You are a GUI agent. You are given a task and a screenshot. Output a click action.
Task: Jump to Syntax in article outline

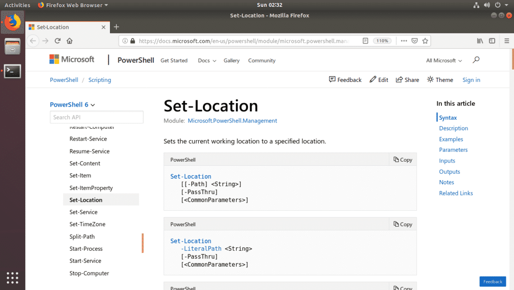coord(448,118)
